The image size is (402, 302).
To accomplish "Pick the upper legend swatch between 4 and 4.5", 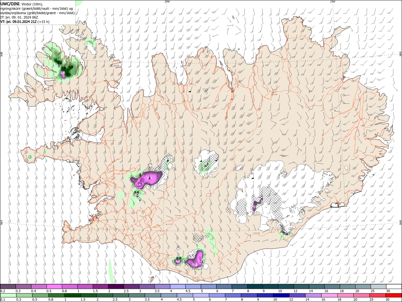I will (x=178, y=286).
